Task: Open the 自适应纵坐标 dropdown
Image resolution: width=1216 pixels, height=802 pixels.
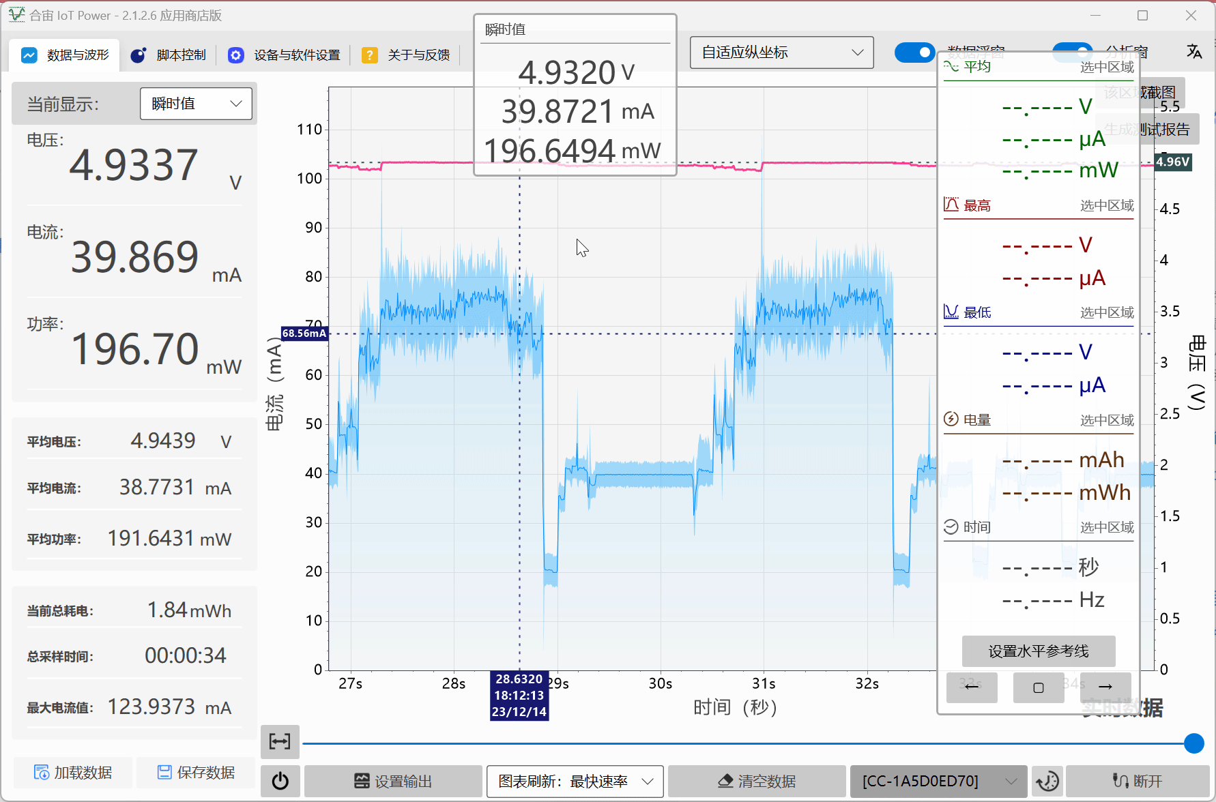Action: pos(781,53)
